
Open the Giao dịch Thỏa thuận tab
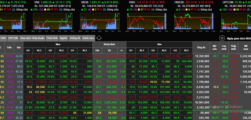click(x=32, y=38)
